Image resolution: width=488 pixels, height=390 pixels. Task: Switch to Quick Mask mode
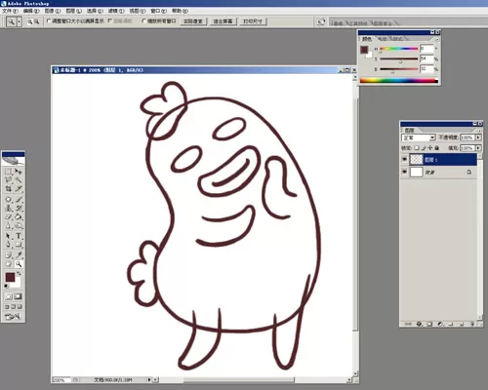pyautogui.click(x=19, y=296)
